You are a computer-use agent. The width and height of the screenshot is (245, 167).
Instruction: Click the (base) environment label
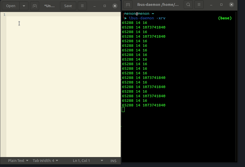(225, 18)
